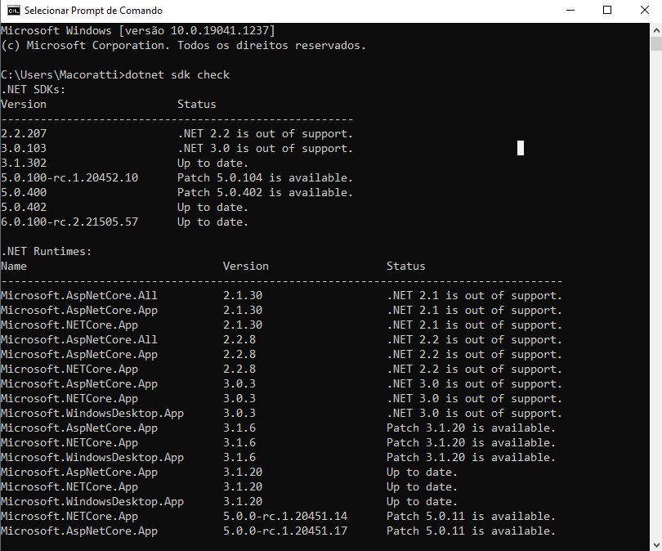Click the 'dotnet sdk check' command text
This screenshot has height=551, width=662.
tap(177, 74)
